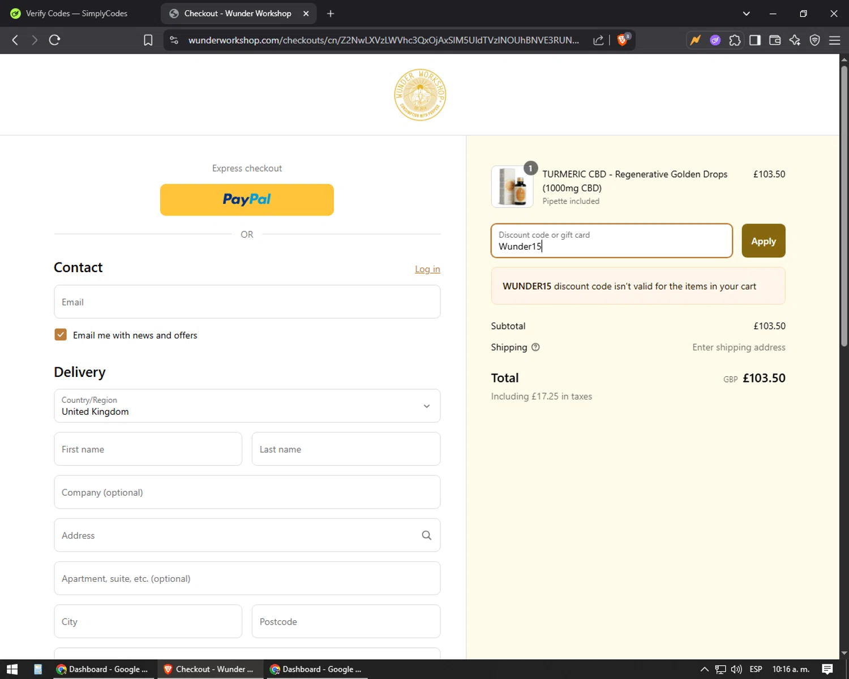The image size is (849, 679).
Task: Click the address bar URL
Action: (384, 40)
